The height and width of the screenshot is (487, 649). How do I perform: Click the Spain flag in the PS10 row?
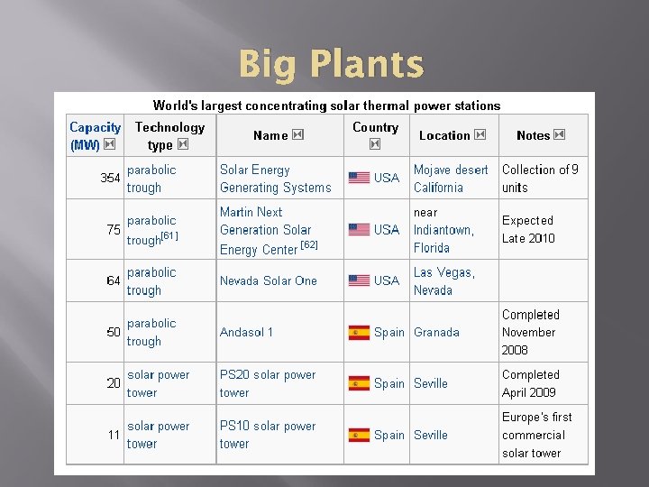360,435
